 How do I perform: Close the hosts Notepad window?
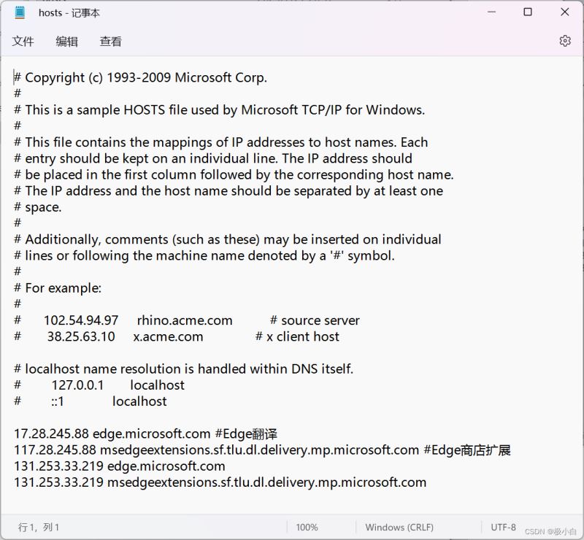[565, 12]
